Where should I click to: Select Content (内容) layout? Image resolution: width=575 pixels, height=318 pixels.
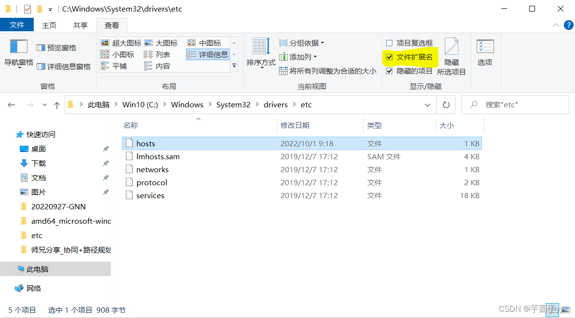coord(157,66)
